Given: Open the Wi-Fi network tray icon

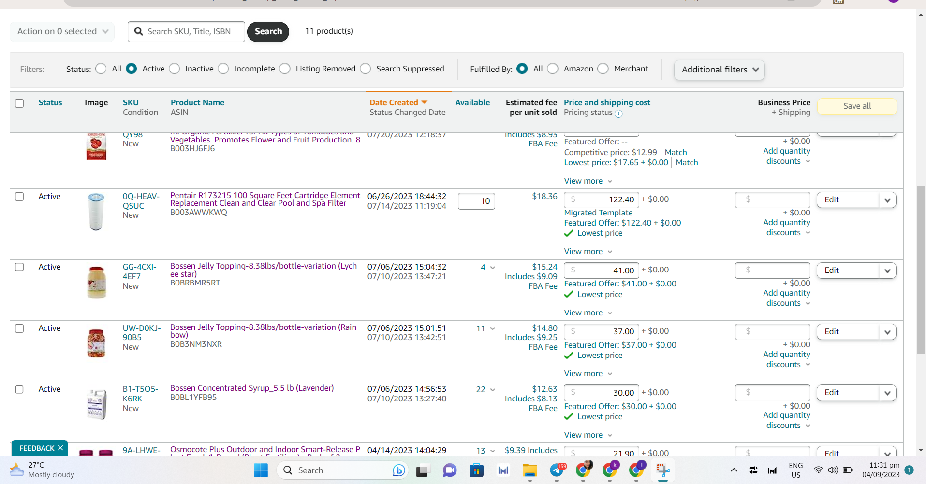Looking at the screenshot, I should [x=818, y=470].
